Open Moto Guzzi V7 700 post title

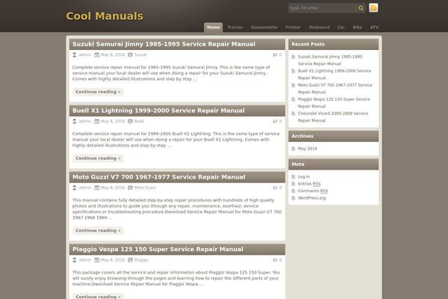[x=159, y=177]
